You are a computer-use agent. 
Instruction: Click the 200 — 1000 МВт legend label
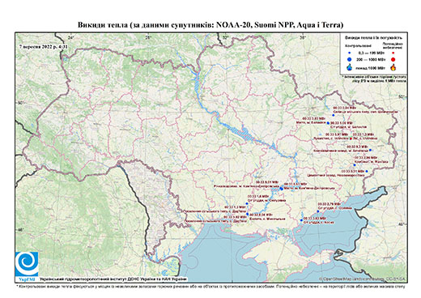click(x=370, y=59)
